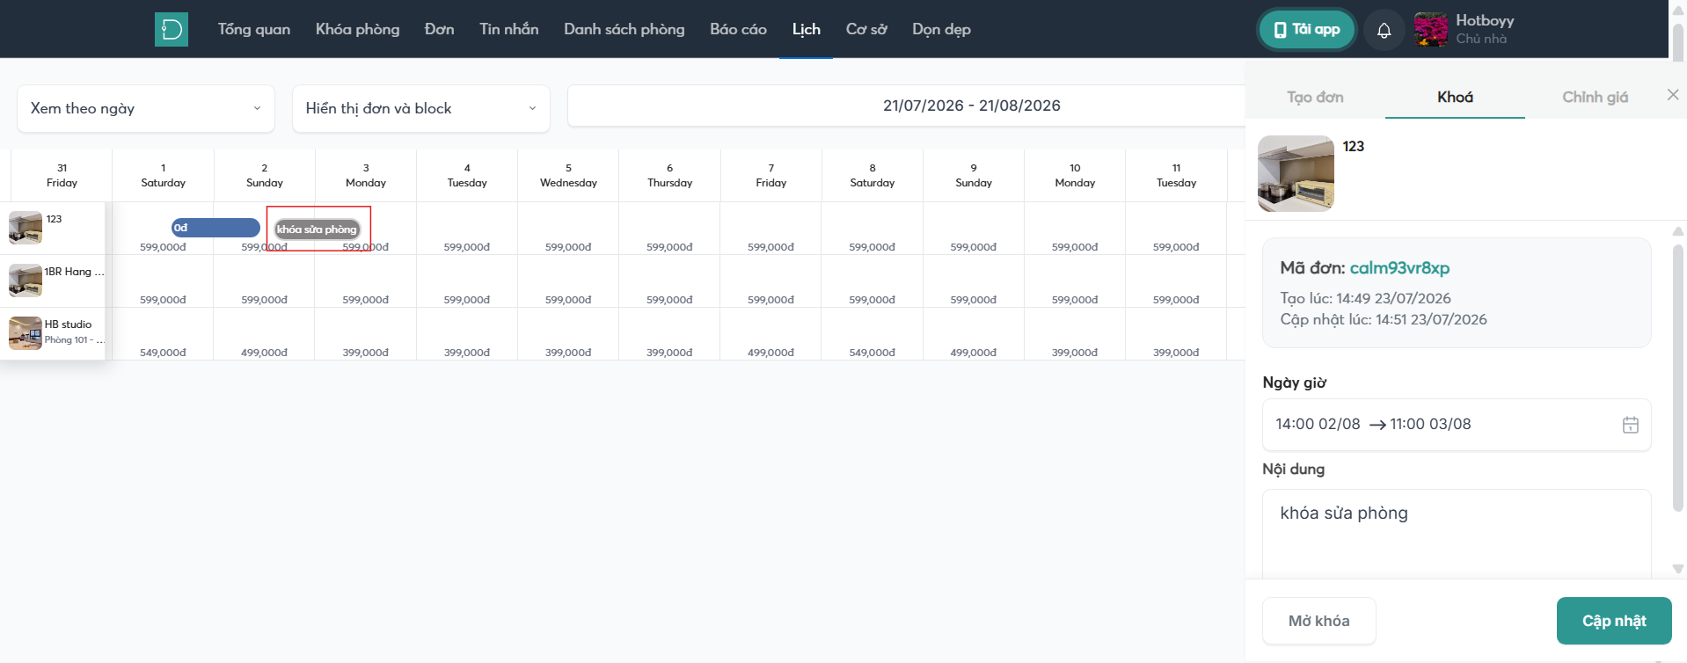Click the khóa sửa phòng block on calendar
The width and height of the screenshot is (1687, 663).
coord(317,229)
